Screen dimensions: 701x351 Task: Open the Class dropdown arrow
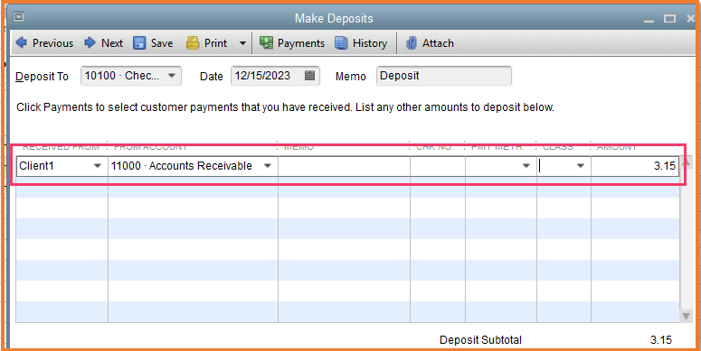[x=581, y=166]
